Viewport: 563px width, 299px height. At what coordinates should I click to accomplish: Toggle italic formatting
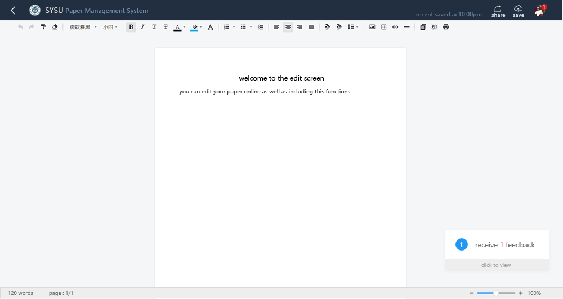coord(142,27)
